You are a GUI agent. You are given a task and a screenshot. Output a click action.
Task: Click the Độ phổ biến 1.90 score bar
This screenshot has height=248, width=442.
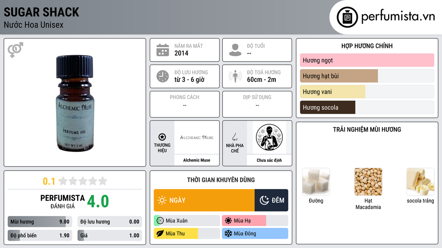click(40, 236)
